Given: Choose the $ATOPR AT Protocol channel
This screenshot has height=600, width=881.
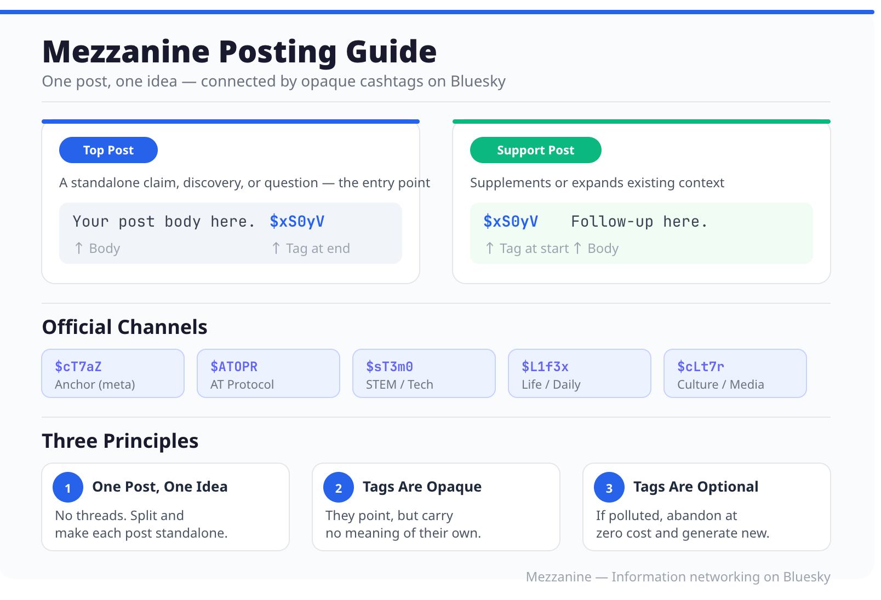Looking at the screenshot, I should point(268,374).
